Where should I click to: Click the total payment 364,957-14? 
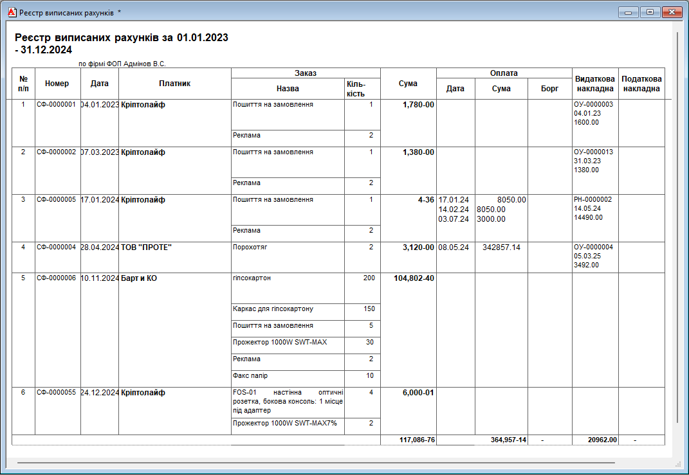508,440
